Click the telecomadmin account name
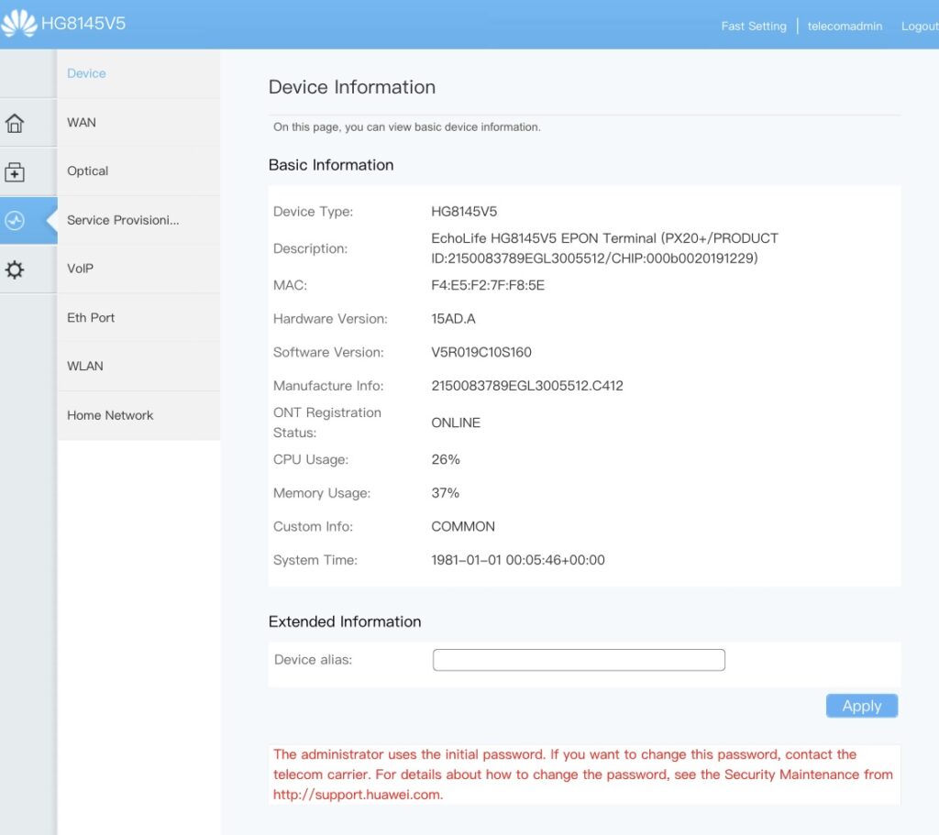 (x=845, y=26)
